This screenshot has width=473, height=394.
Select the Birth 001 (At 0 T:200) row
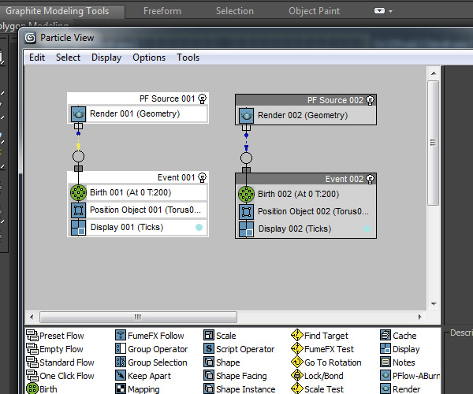137,193
